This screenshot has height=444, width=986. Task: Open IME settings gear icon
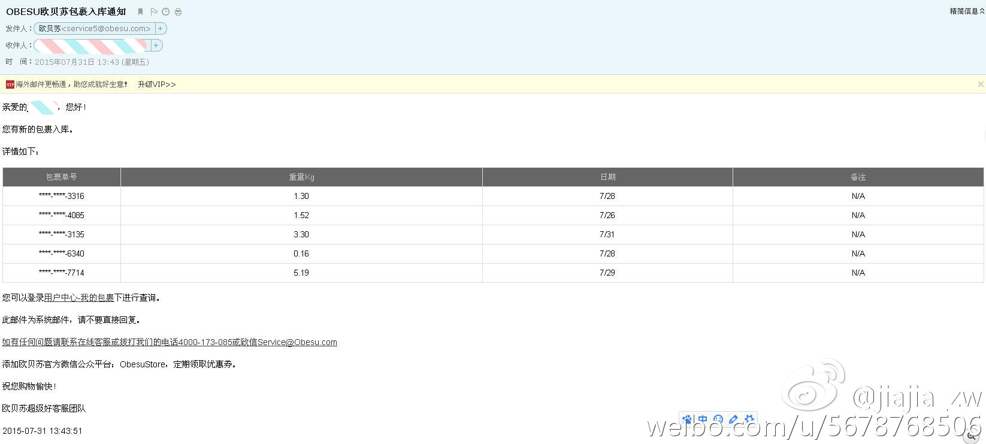pyautogui.click(x=749, y=419)
